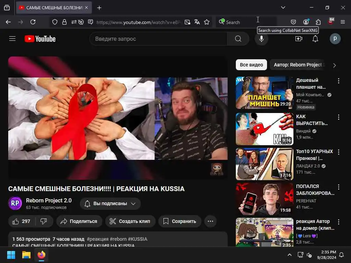
Task: Open Firefox View tab overview icon
Action: click(7, 8)
